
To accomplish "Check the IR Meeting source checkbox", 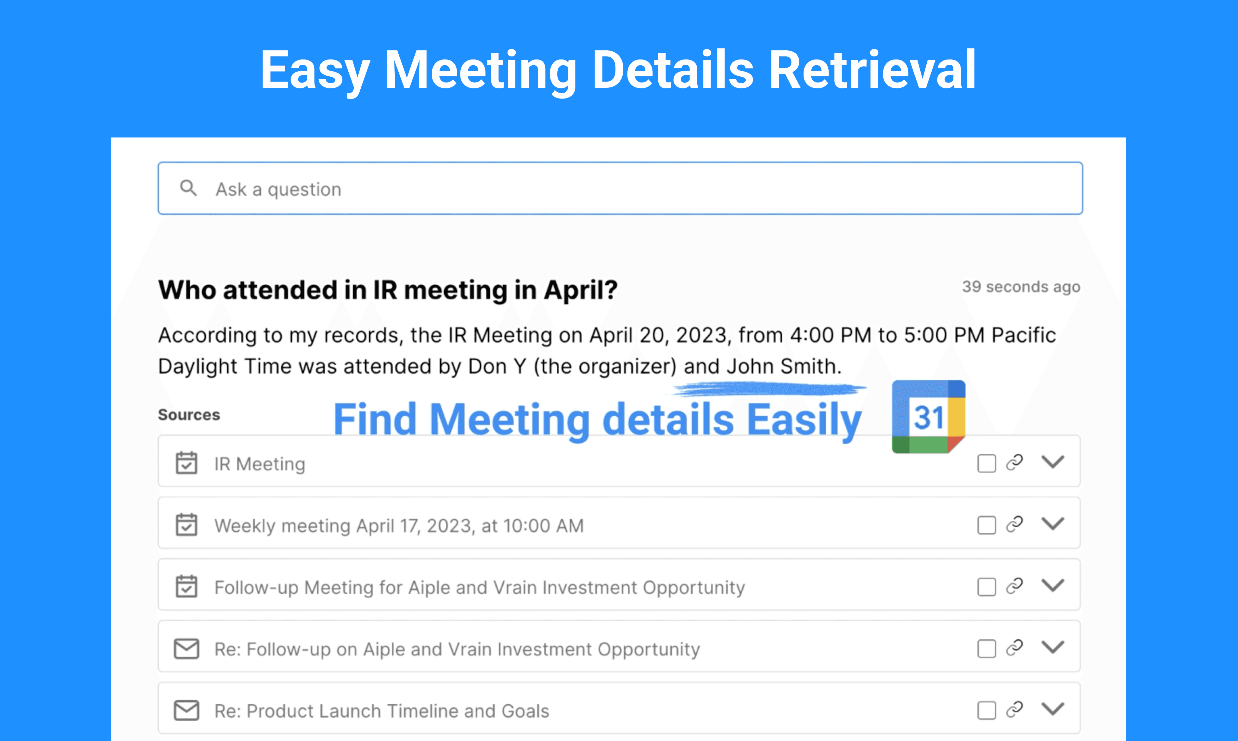I will coord(987,463).
